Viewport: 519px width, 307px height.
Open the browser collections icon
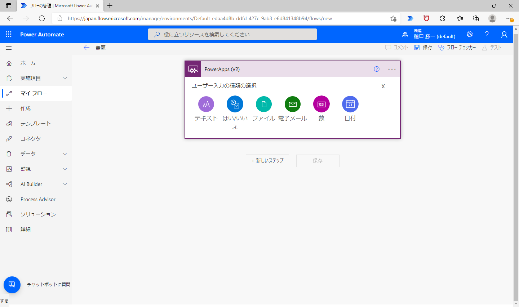click(x=476, y=18)
